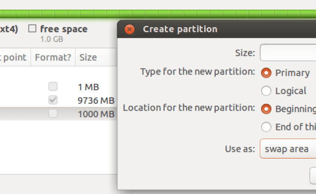Select the Logical partition type
Viewport: 316px width, 194px height.
pos(266,91)
